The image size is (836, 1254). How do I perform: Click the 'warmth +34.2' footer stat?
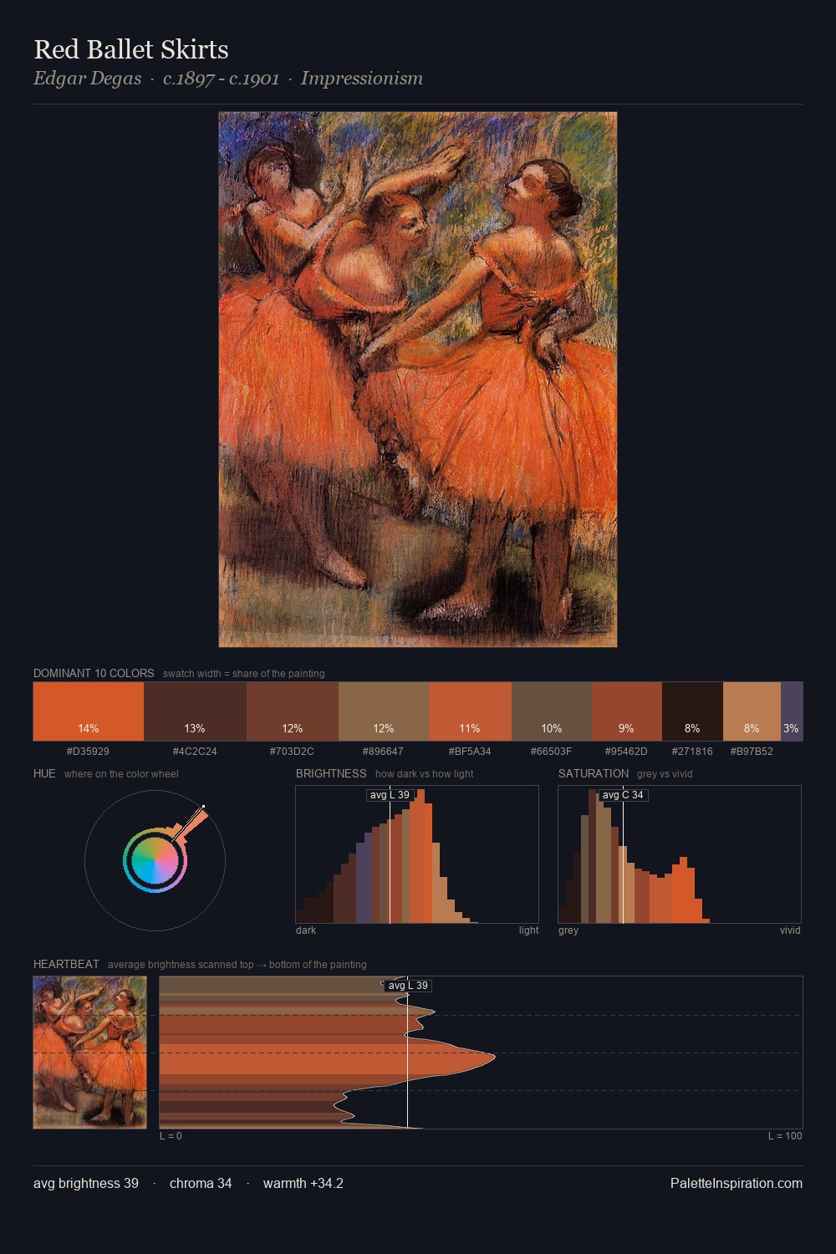point(303,1183)
